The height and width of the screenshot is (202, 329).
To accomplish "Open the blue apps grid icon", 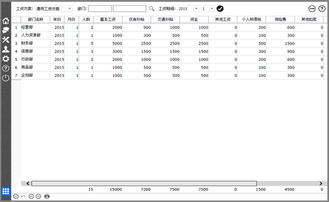I will [6, 191].
